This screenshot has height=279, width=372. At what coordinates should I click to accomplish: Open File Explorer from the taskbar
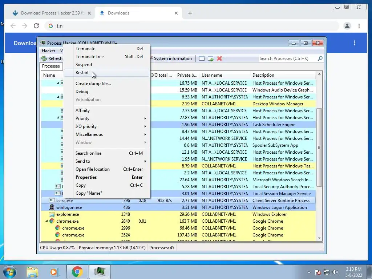pos(32,272)
